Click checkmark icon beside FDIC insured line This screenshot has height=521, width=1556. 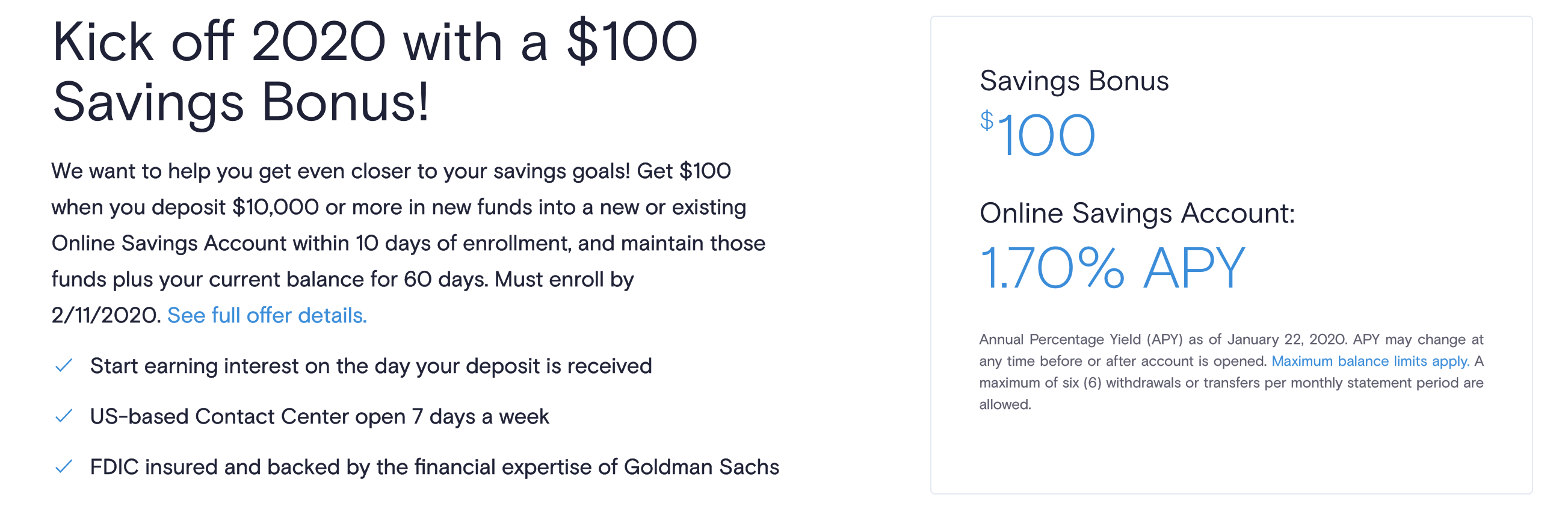pos(63,467)
